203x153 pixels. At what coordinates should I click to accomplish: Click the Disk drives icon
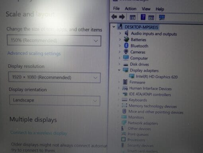tap(125, 65)
